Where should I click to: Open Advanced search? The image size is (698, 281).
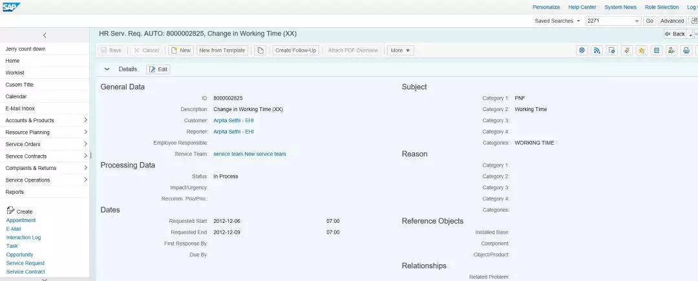pyautogui.click(x=672, y=21)
